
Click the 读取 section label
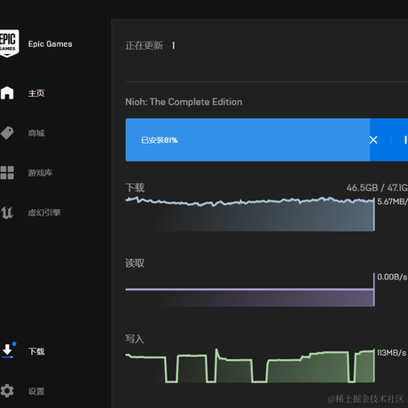coord(135,263)
